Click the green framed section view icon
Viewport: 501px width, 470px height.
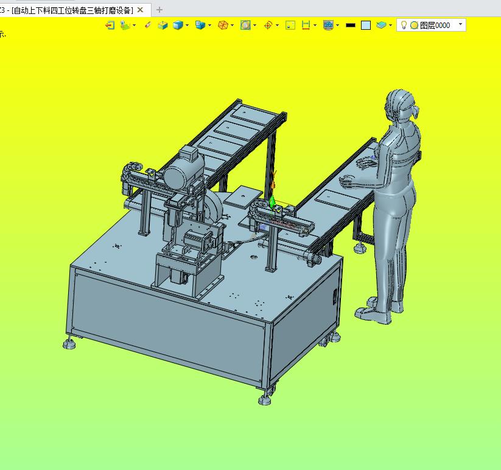pos(245,25)
